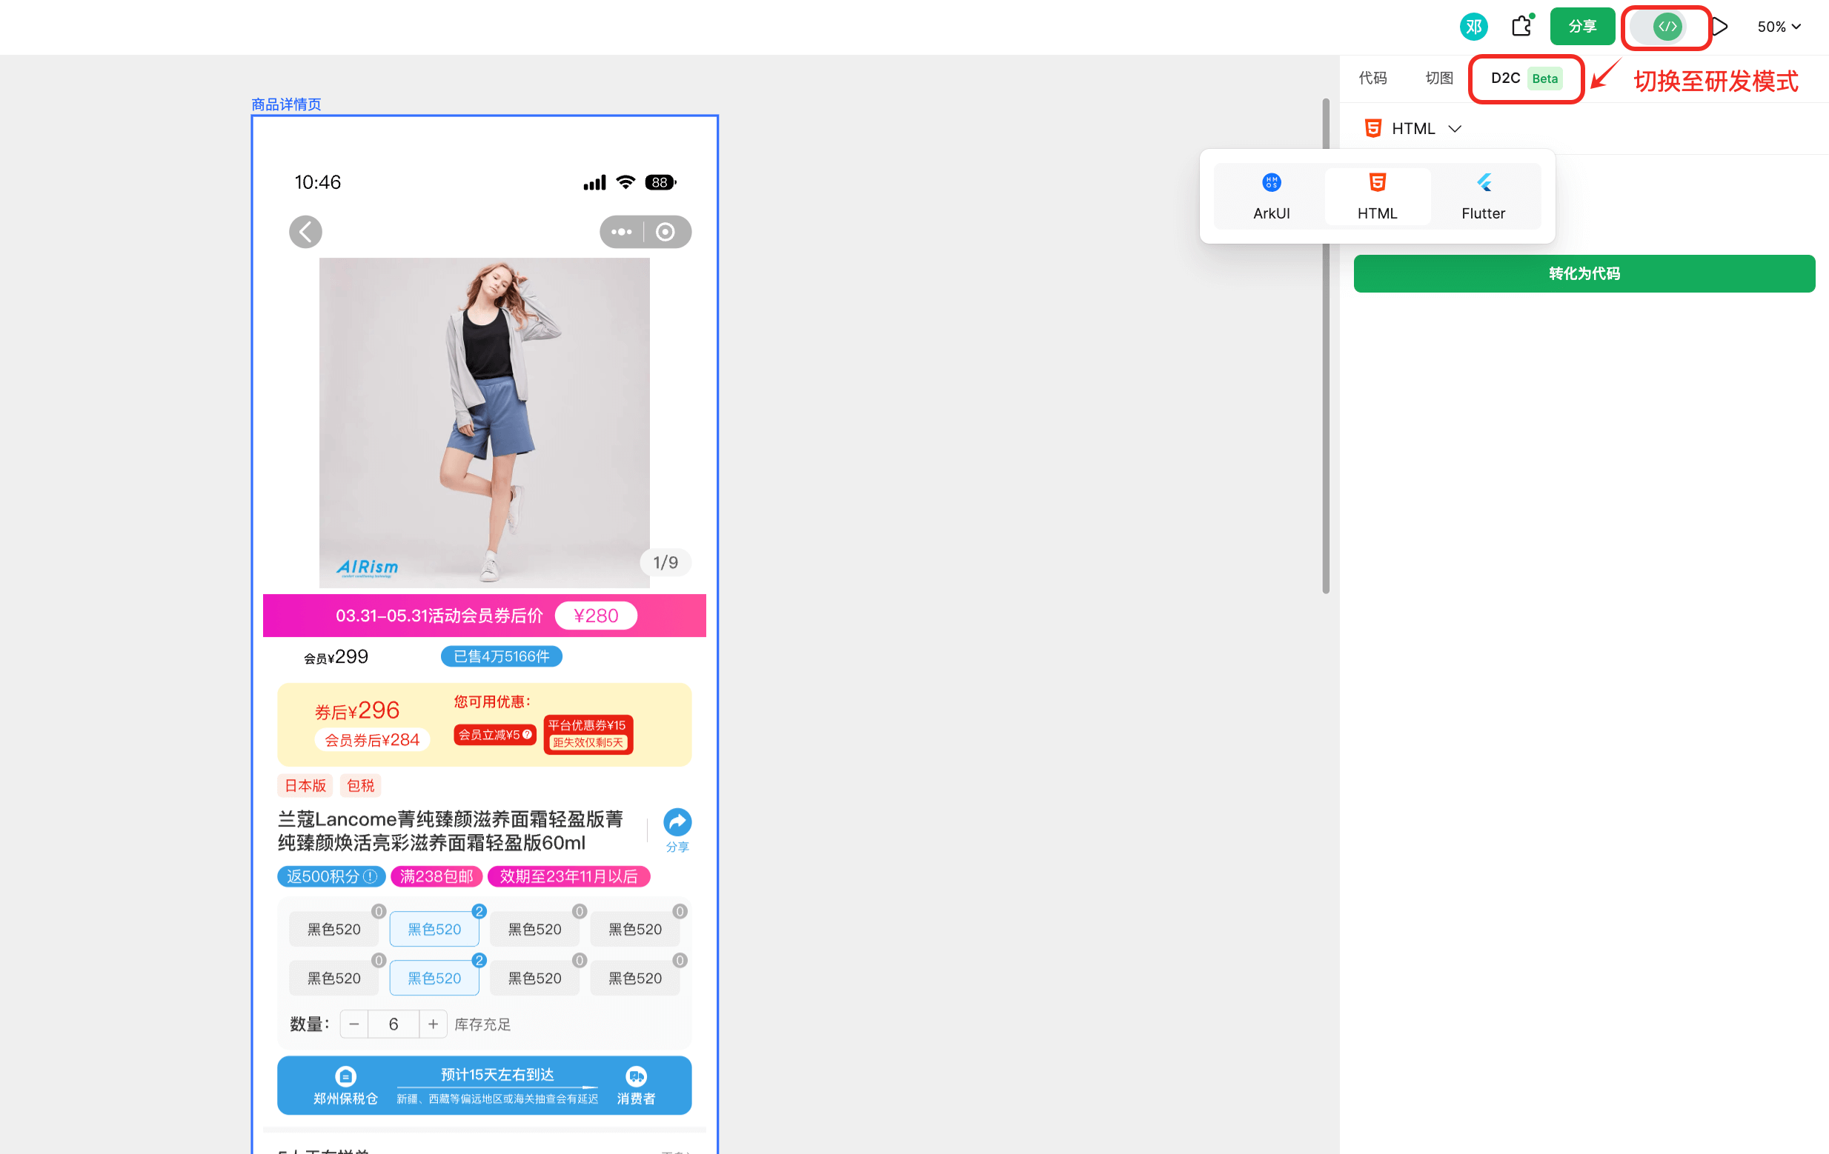Click the 会员¥299 price text
1829x1154 pixels.
336,658
